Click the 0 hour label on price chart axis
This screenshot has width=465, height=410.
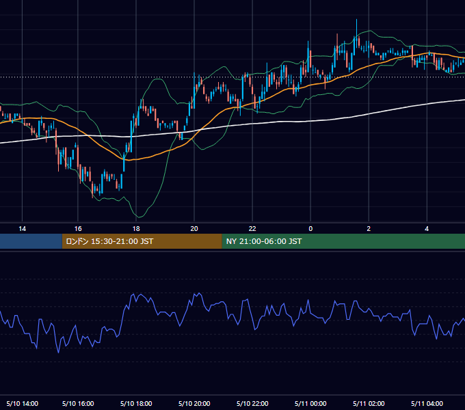tap(310, 229)
